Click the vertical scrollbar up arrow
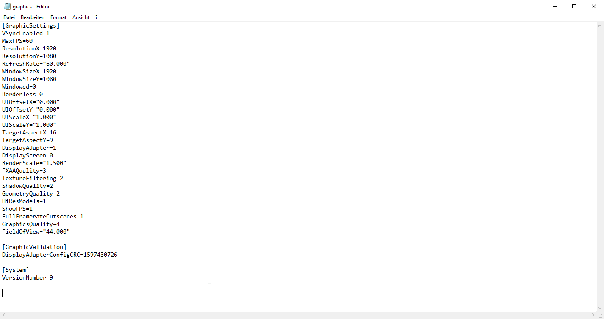 tap(600, 25)
